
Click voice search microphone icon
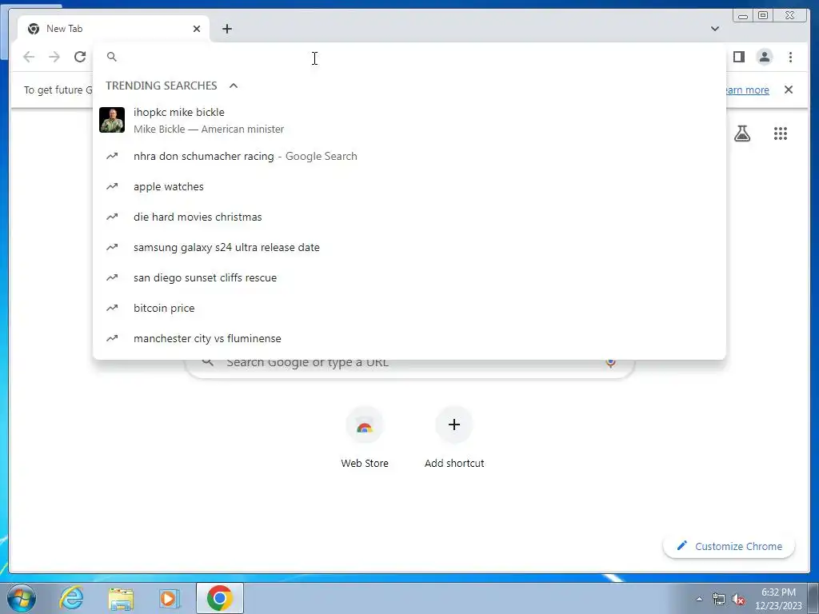610,362
